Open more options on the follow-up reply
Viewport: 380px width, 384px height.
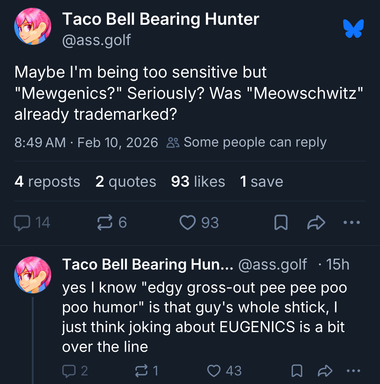pyautogui.click(x=353, y=371)
